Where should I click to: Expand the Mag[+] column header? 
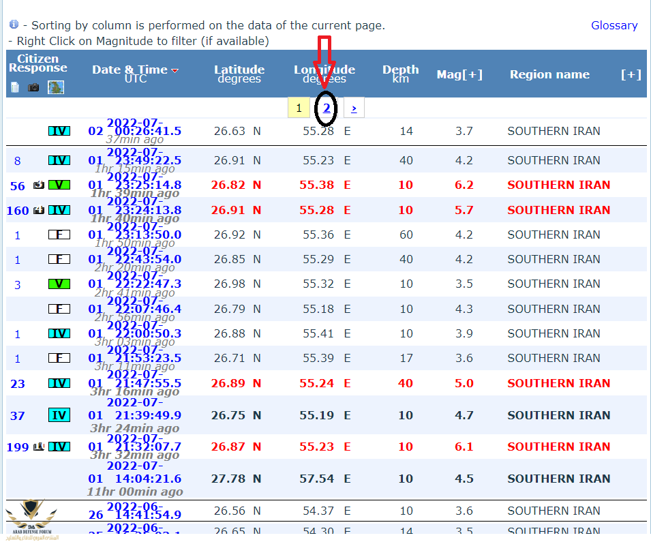click(459, 74)
